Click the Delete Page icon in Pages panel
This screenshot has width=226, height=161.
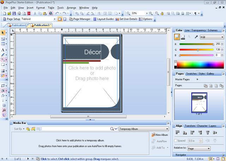tap(216, 86)
